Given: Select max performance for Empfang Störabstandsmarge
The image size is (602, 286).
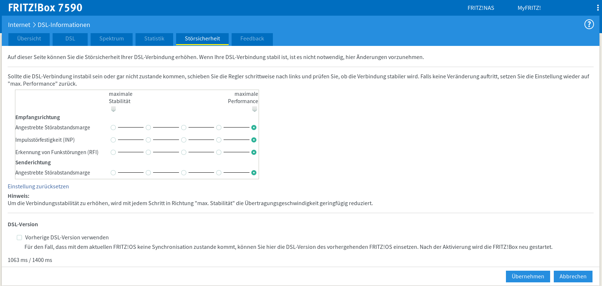Looking at the screenshot, I should (254, 128).
